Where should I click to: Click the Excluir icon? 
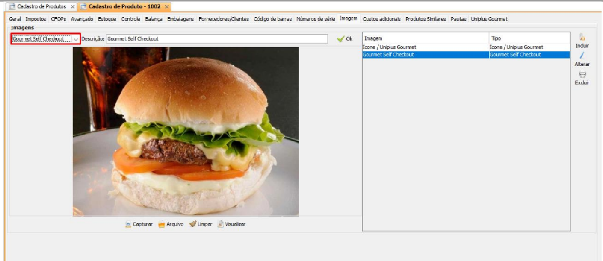[x=582, y=74]
